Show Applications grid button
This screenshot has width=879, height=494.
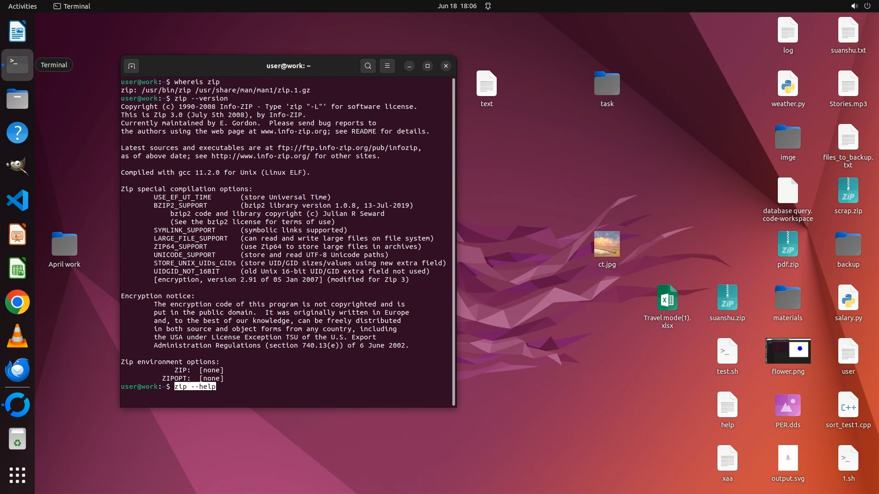17,475
